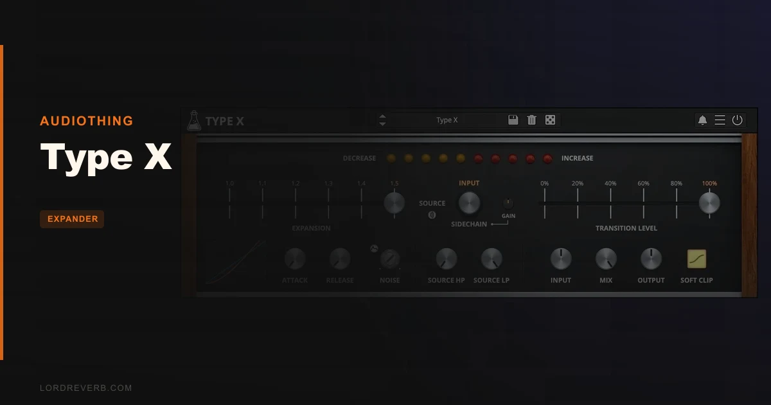Toggle the Soft Clip button
Viewport: 771px width, 405px height.
(x=696, y=258)
